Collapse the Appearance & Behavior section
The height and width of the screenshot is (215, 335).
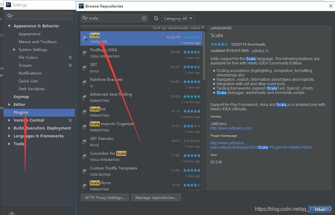click(9, 26)
